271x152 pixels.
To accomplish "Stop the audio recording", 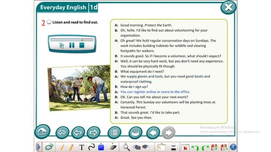I will [x=82, y=45].
